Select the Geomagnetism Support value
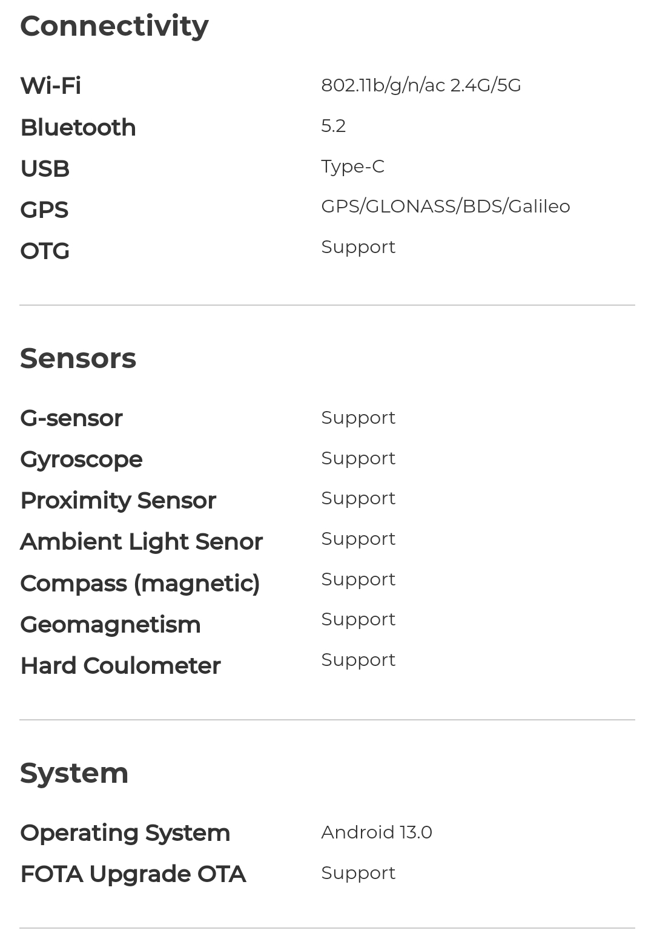Viewport: 654px width, 942px height. click(x=358, y=620)
